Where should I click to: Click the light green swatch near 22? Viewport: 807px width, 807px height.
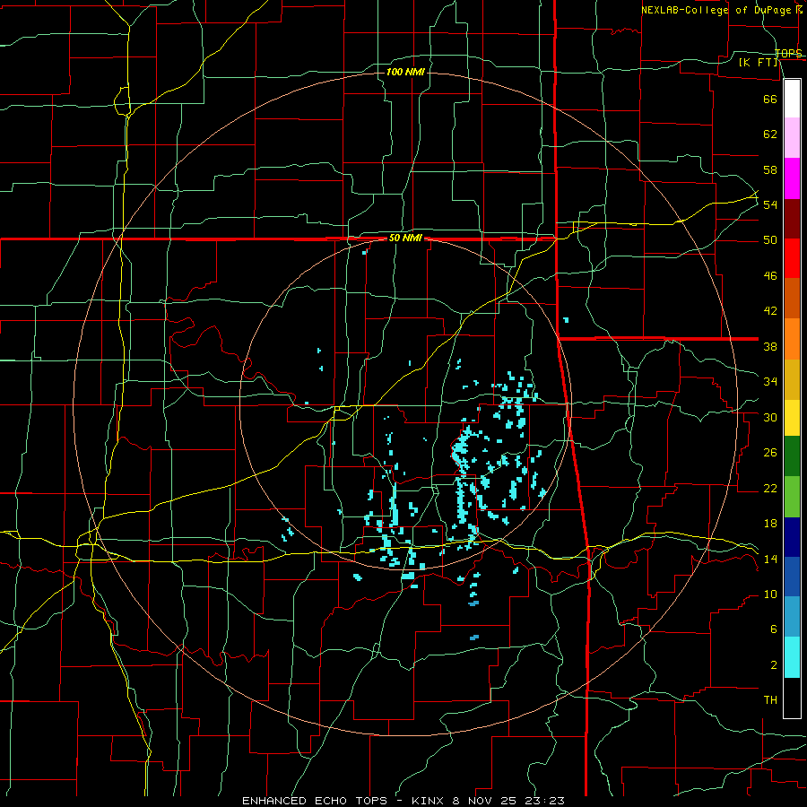pyautogui.click(x=792, y=497)
